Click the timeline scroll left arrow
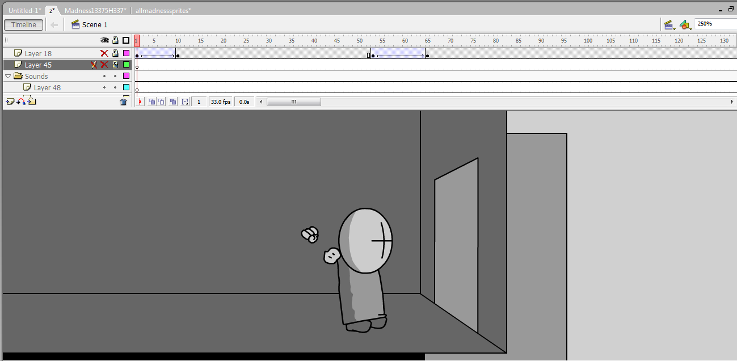The height and width of the screenshot is (361, 737). pyautogui.click(x=261, y=102)
